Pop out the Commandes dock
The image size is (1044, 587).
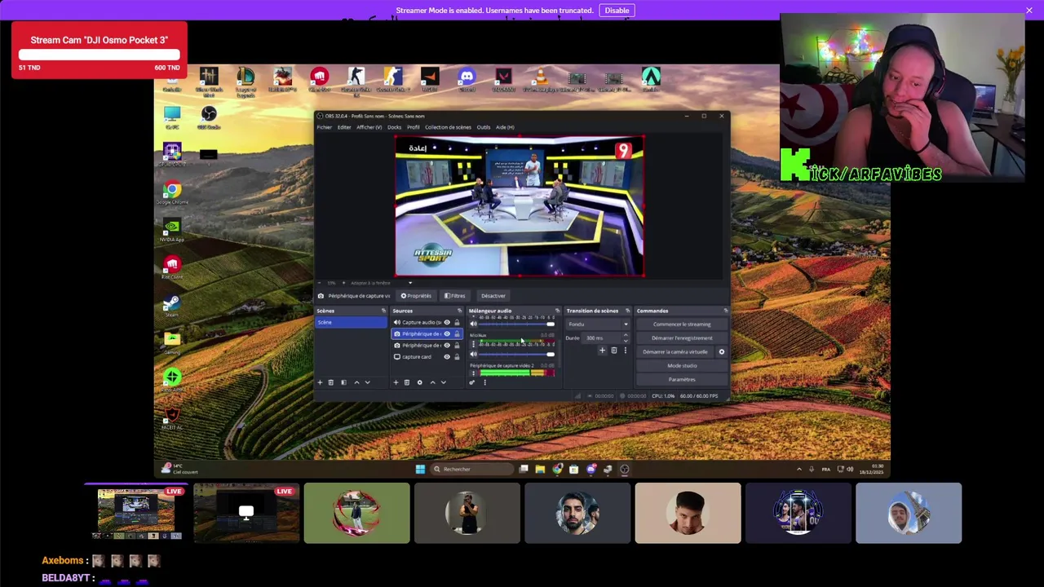point(725,311)
